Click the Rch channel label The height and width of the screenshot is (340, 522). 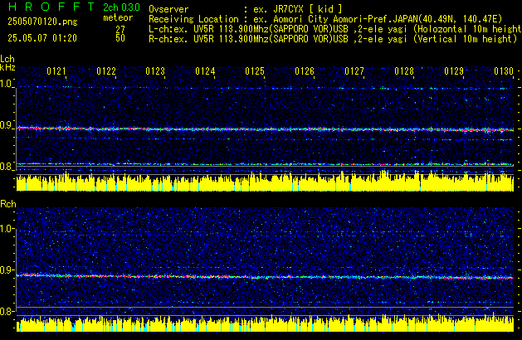(x=8, y=204)
